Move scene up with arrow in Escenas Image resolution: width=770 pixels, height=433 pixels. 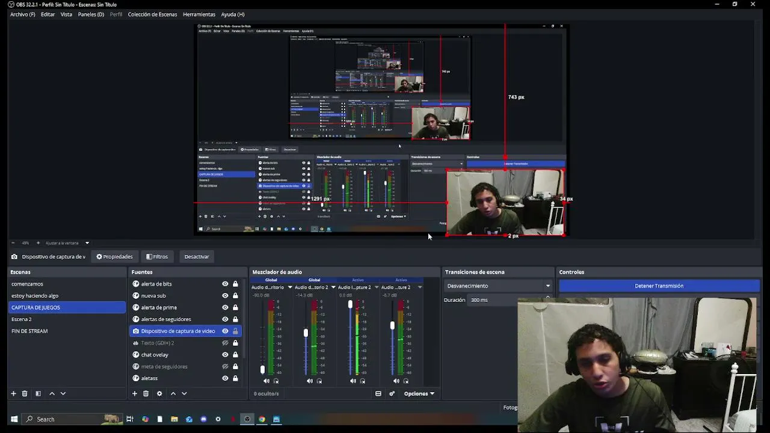pyautogui.click(x=52, y=393)
